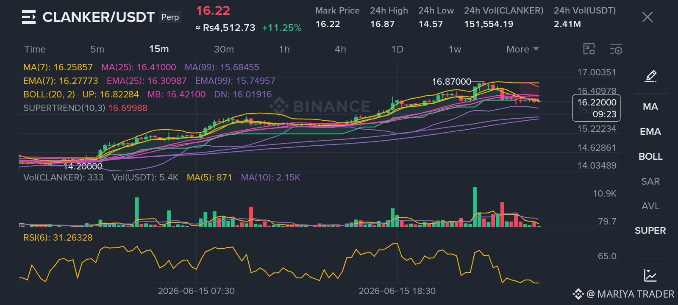Click the MA(25): 16.41000 legend
The image size is (678, 305).
coord(139,67)
